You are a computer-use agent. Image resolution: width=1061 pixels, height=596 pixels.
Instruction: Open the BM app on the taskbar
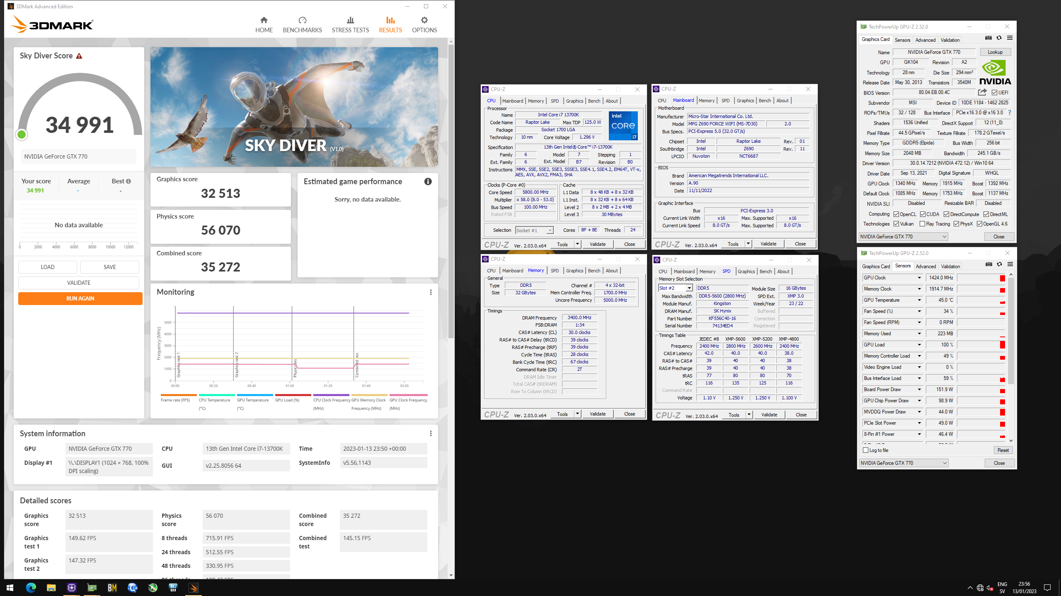[112, 588]
